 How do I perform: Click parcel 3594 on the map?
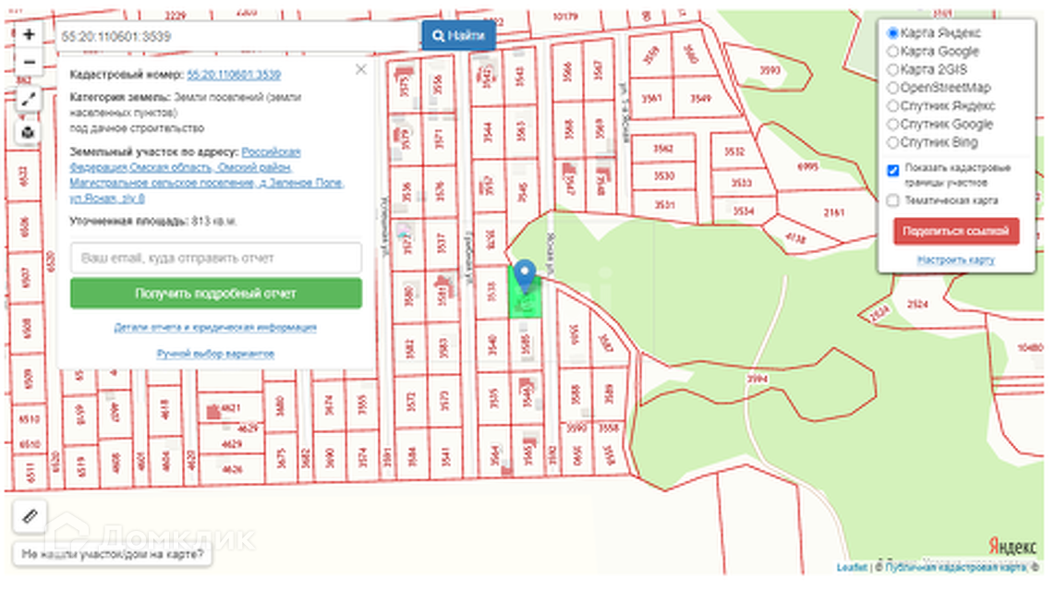click(x=757, y=380)
